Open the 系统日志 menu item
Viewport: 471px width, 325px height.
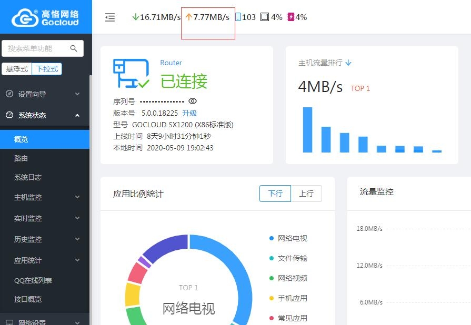pos(28,177)
